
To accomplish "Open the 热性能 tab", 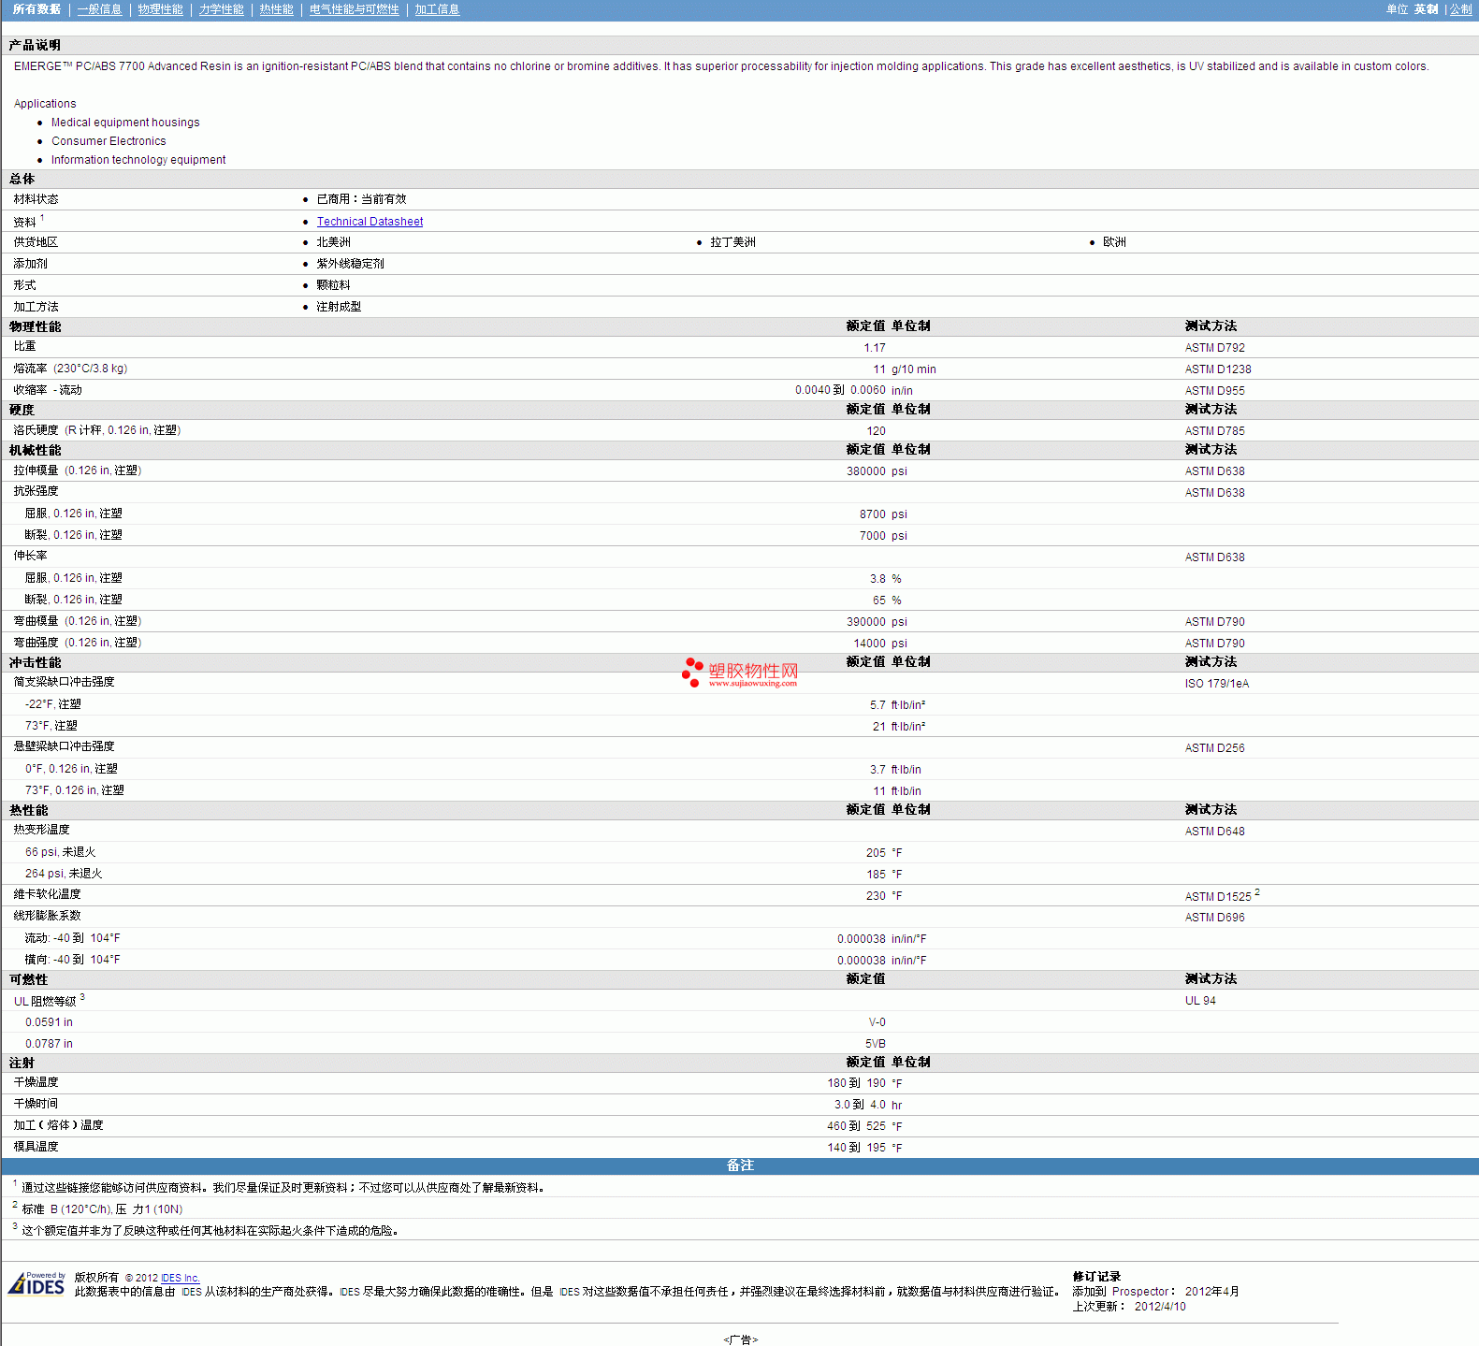I will 276,9.
